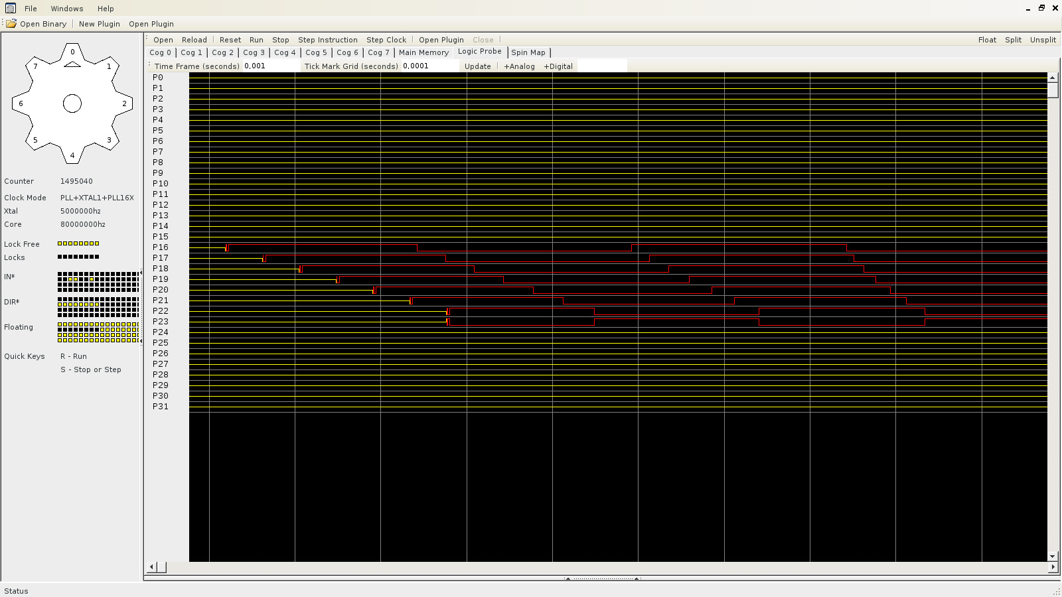Click cog number 0 on the hub diagram

(72, 52)
